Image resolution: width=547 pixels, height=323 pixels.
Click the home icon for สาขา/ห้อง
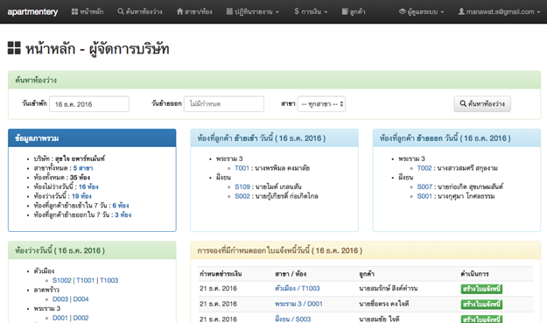coord(179,11)
